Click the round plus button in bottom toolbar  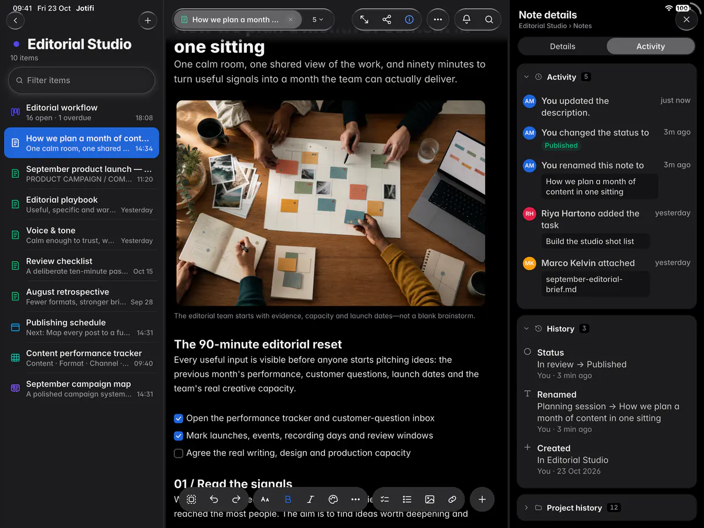pyautogui.click(x=482, y=499)
